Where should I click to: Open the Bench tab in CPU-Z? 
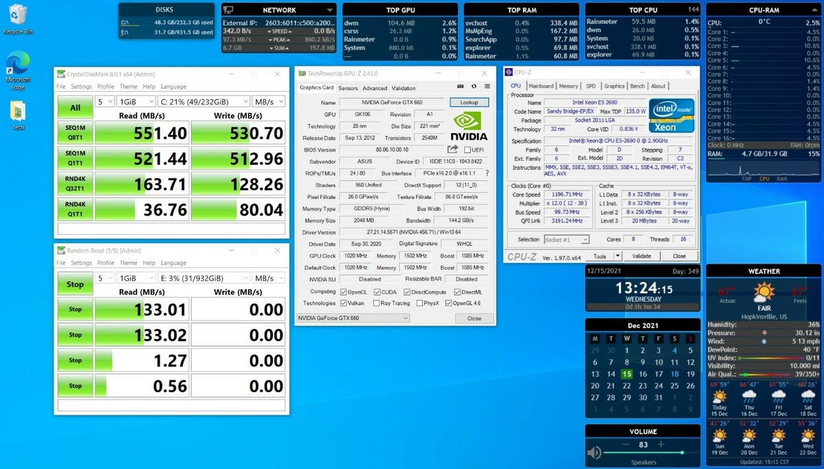pos(637,86)
